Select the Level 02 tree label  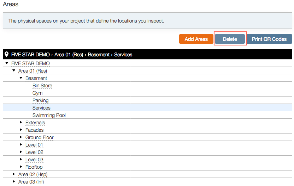coord(34,152)
